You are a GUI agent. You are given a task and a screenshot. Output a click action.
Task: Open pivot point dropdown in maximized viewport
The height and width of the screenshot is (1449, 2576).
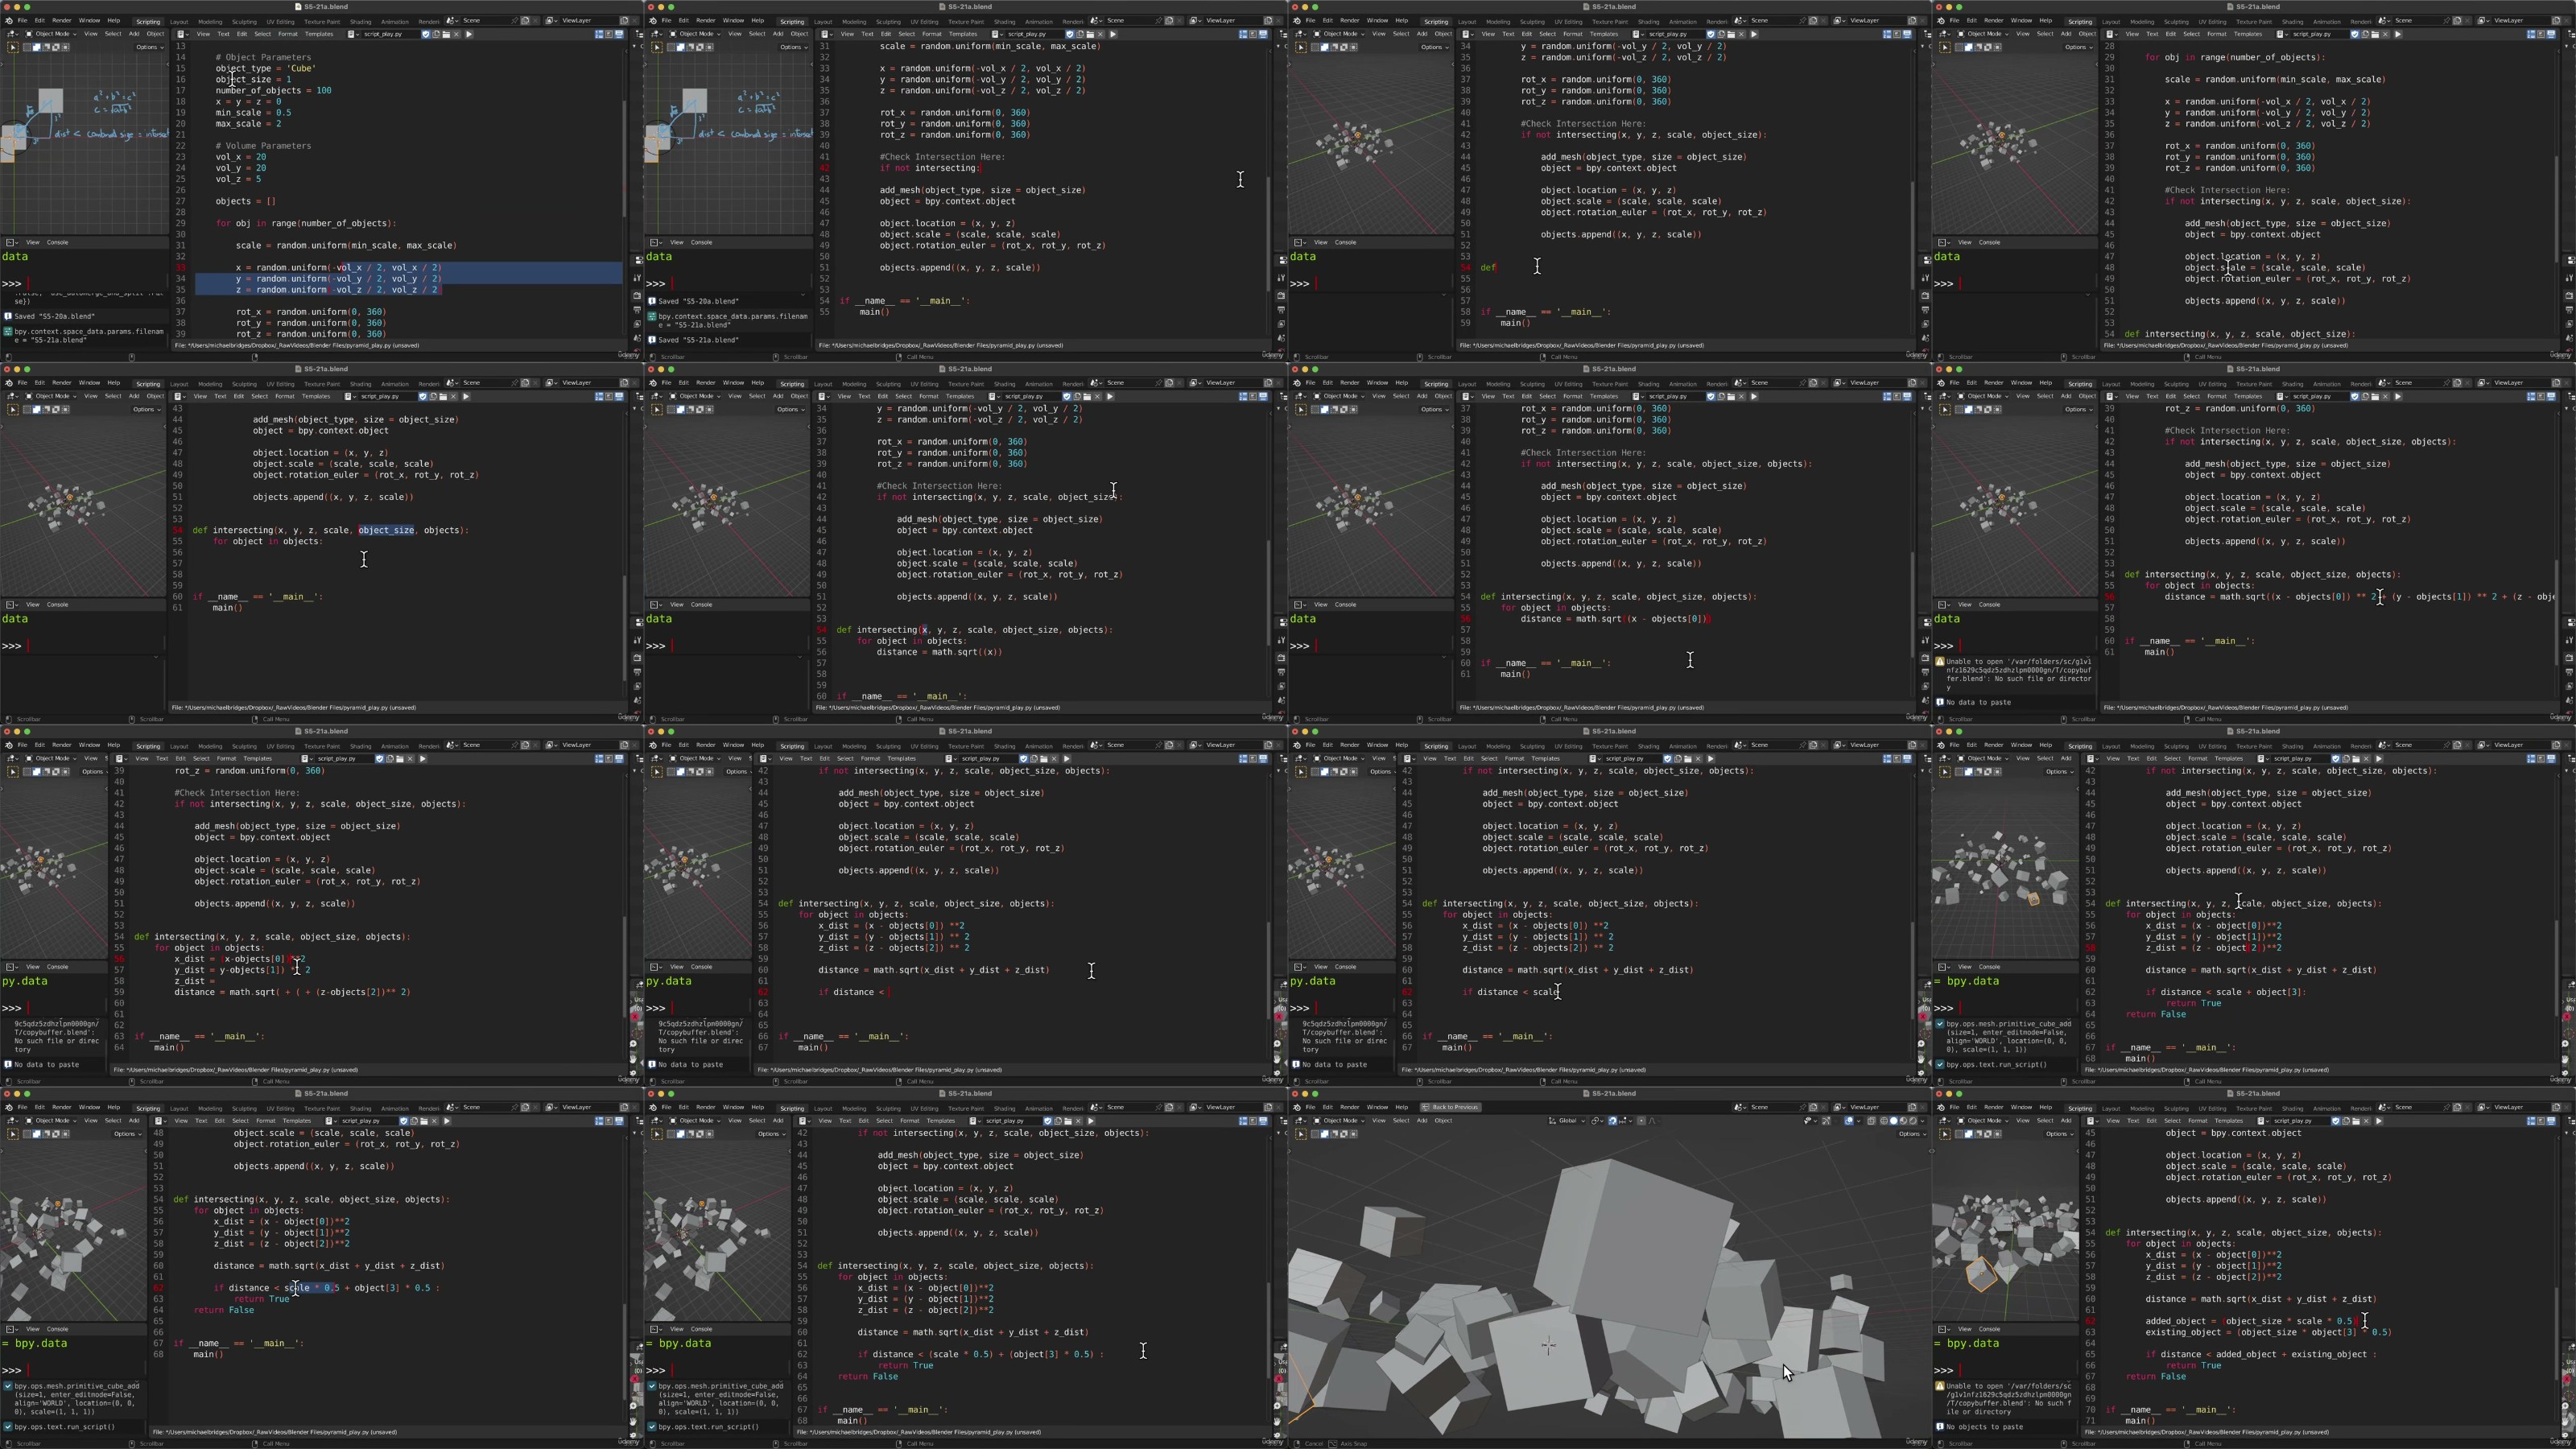1597,1121
